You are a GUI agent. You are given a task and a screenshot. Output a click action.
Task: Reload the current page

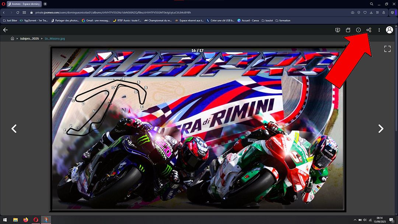[x=18, y=12]
